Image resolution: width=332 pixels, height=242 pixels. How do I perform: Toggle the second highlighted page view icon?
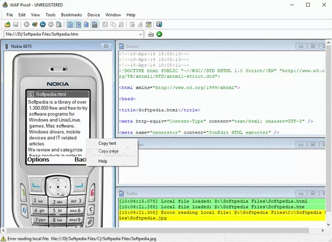79,24
